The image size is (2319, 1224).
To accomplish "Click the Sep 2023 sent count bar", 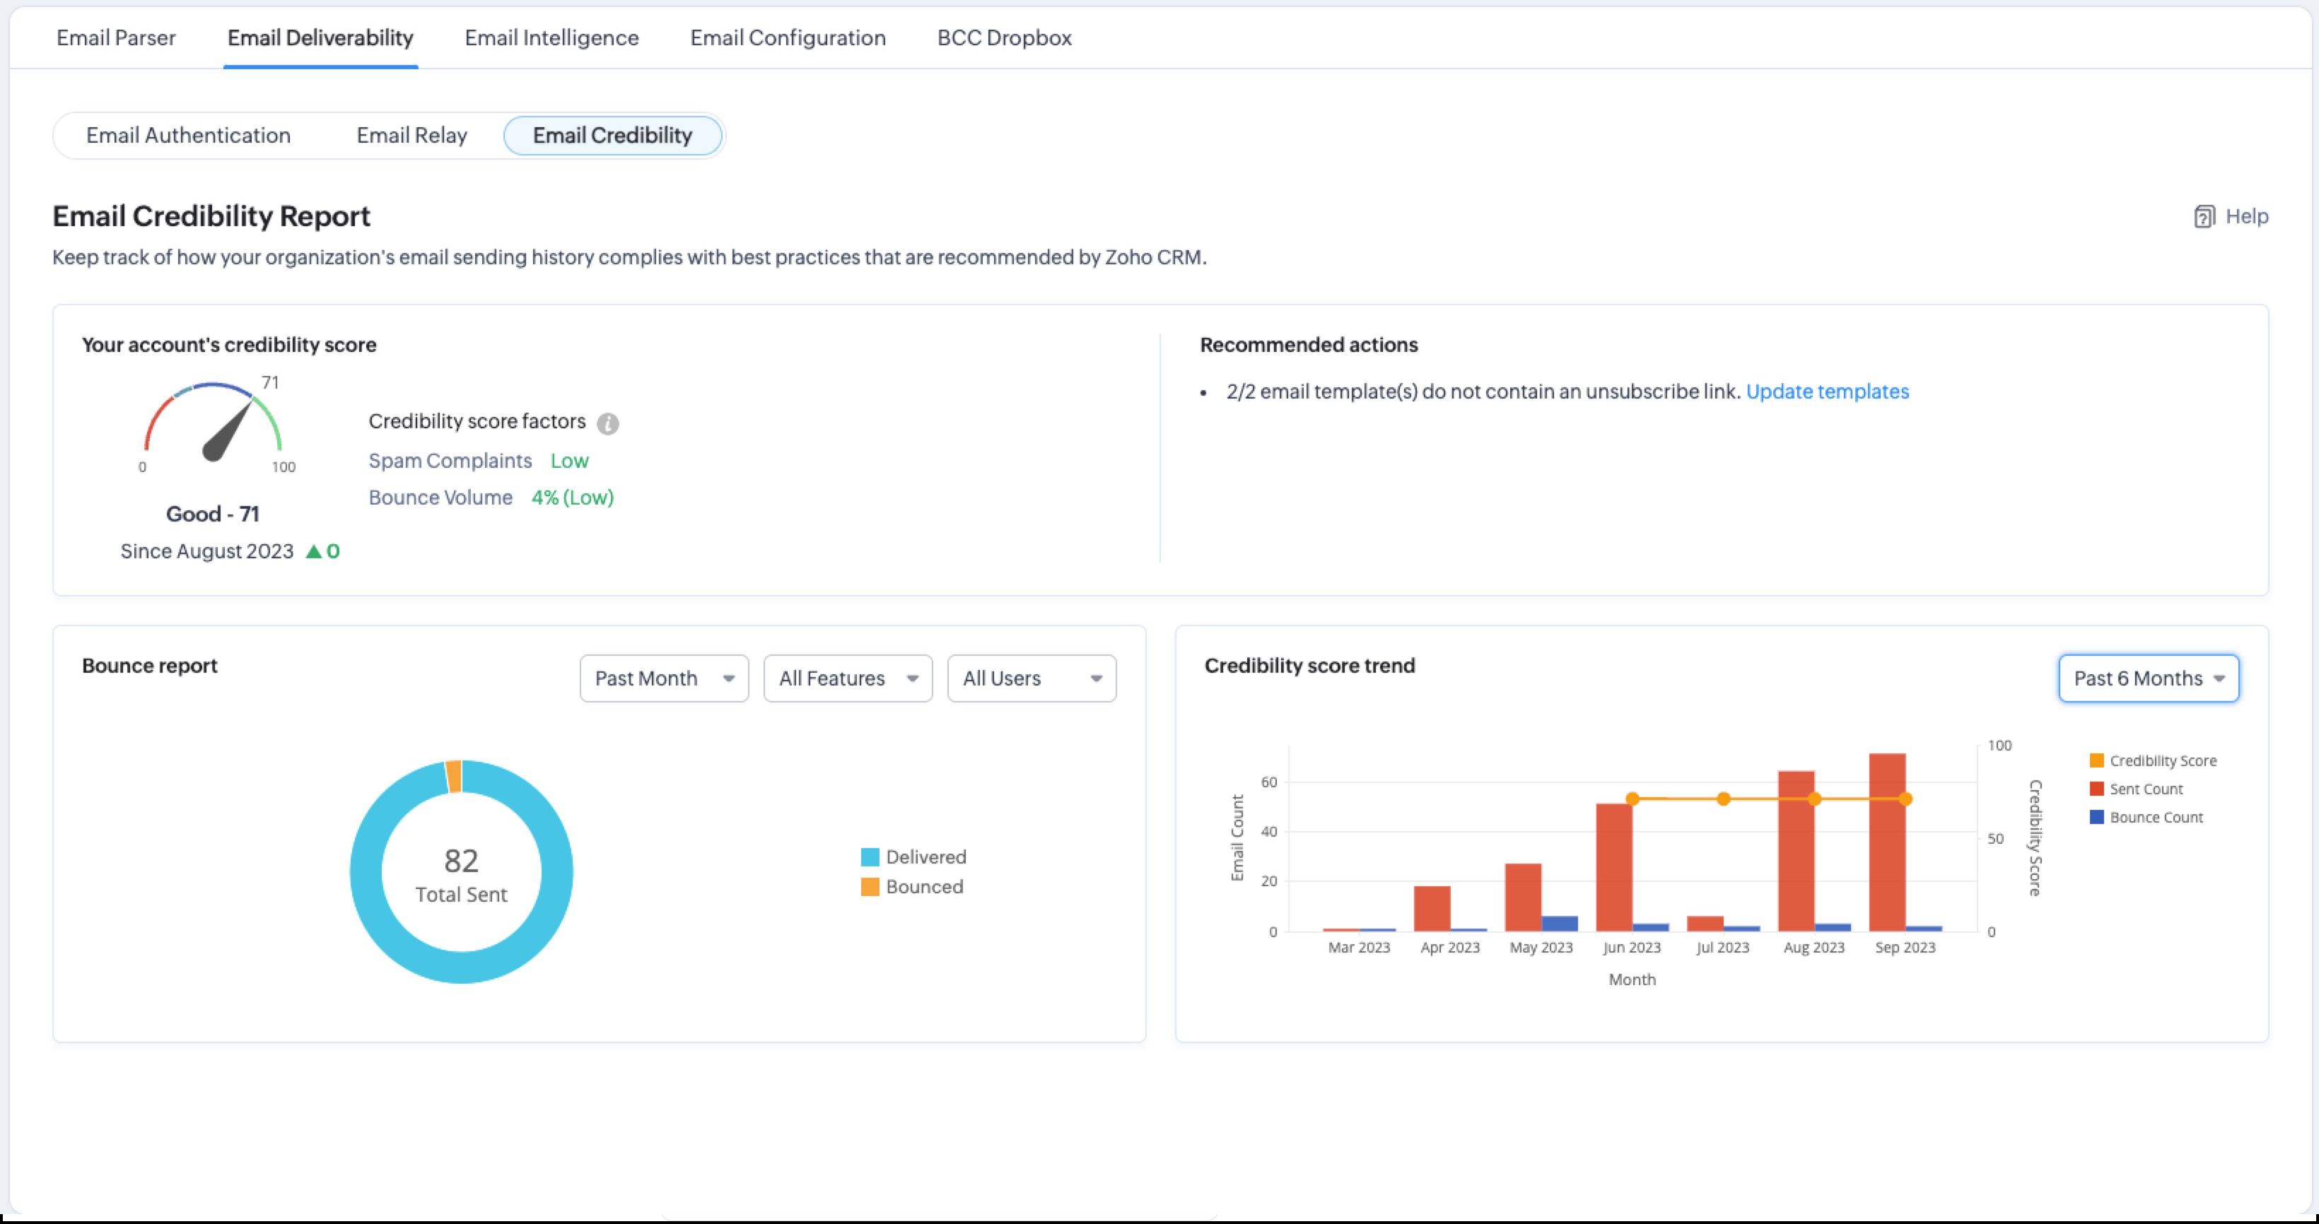I will coord(1886,864).
